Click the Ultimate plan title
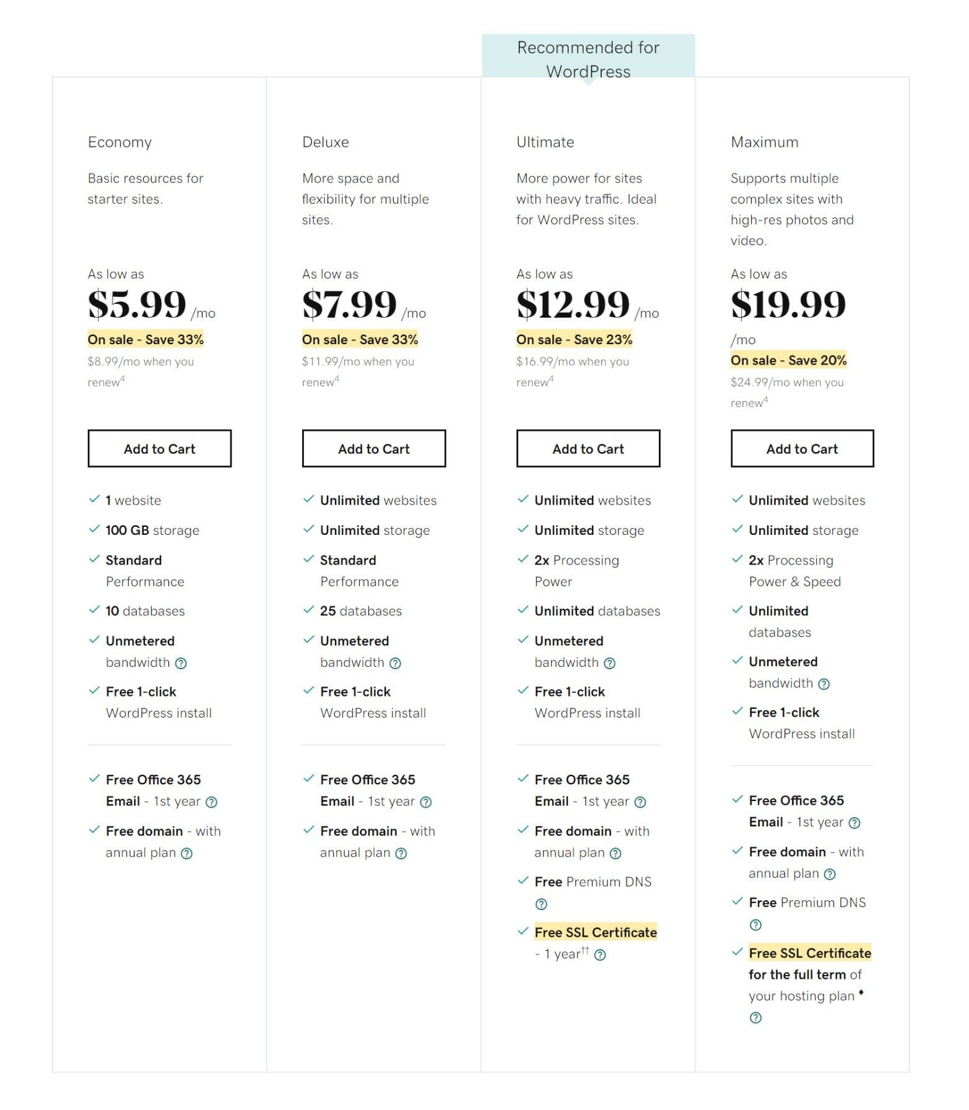The image size is (969, 1110). [x=545, y=142]
